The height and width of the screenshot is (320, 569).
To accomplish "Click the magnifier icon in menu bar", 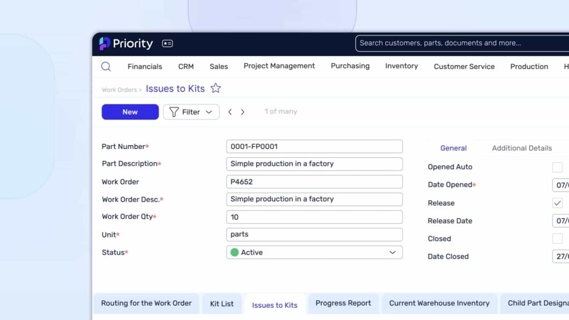I will (x=106, y=67).
